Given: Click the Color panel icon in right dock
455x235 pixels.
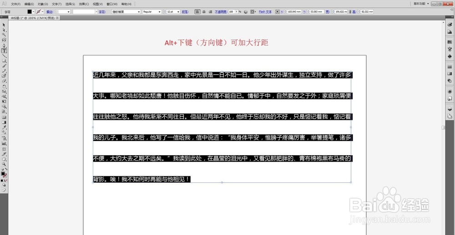Looking at the screenshot, I should click(450, 25).
